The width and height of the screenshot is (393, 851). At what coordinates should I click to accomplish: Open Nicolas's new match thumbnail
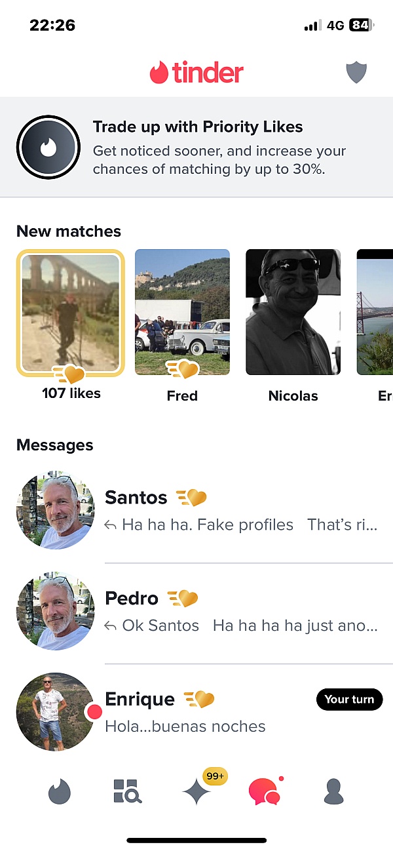pos(293,311)
